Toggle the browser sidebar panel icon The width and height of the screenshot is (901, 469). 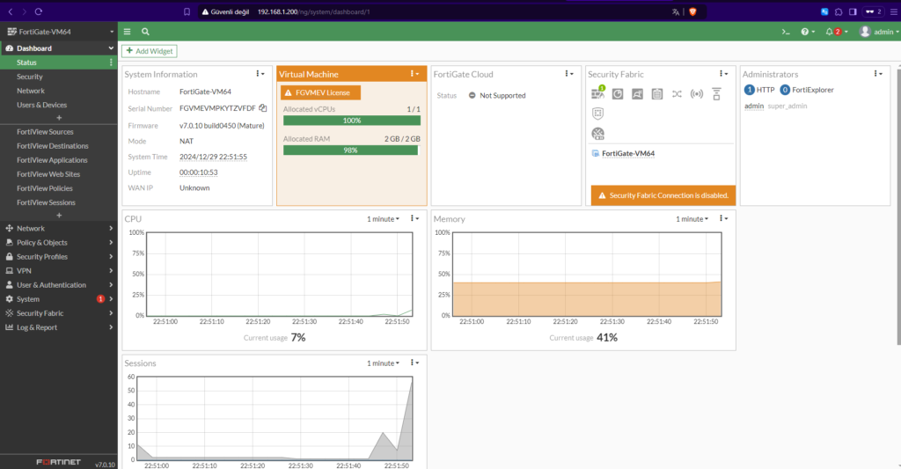(853, 11)
